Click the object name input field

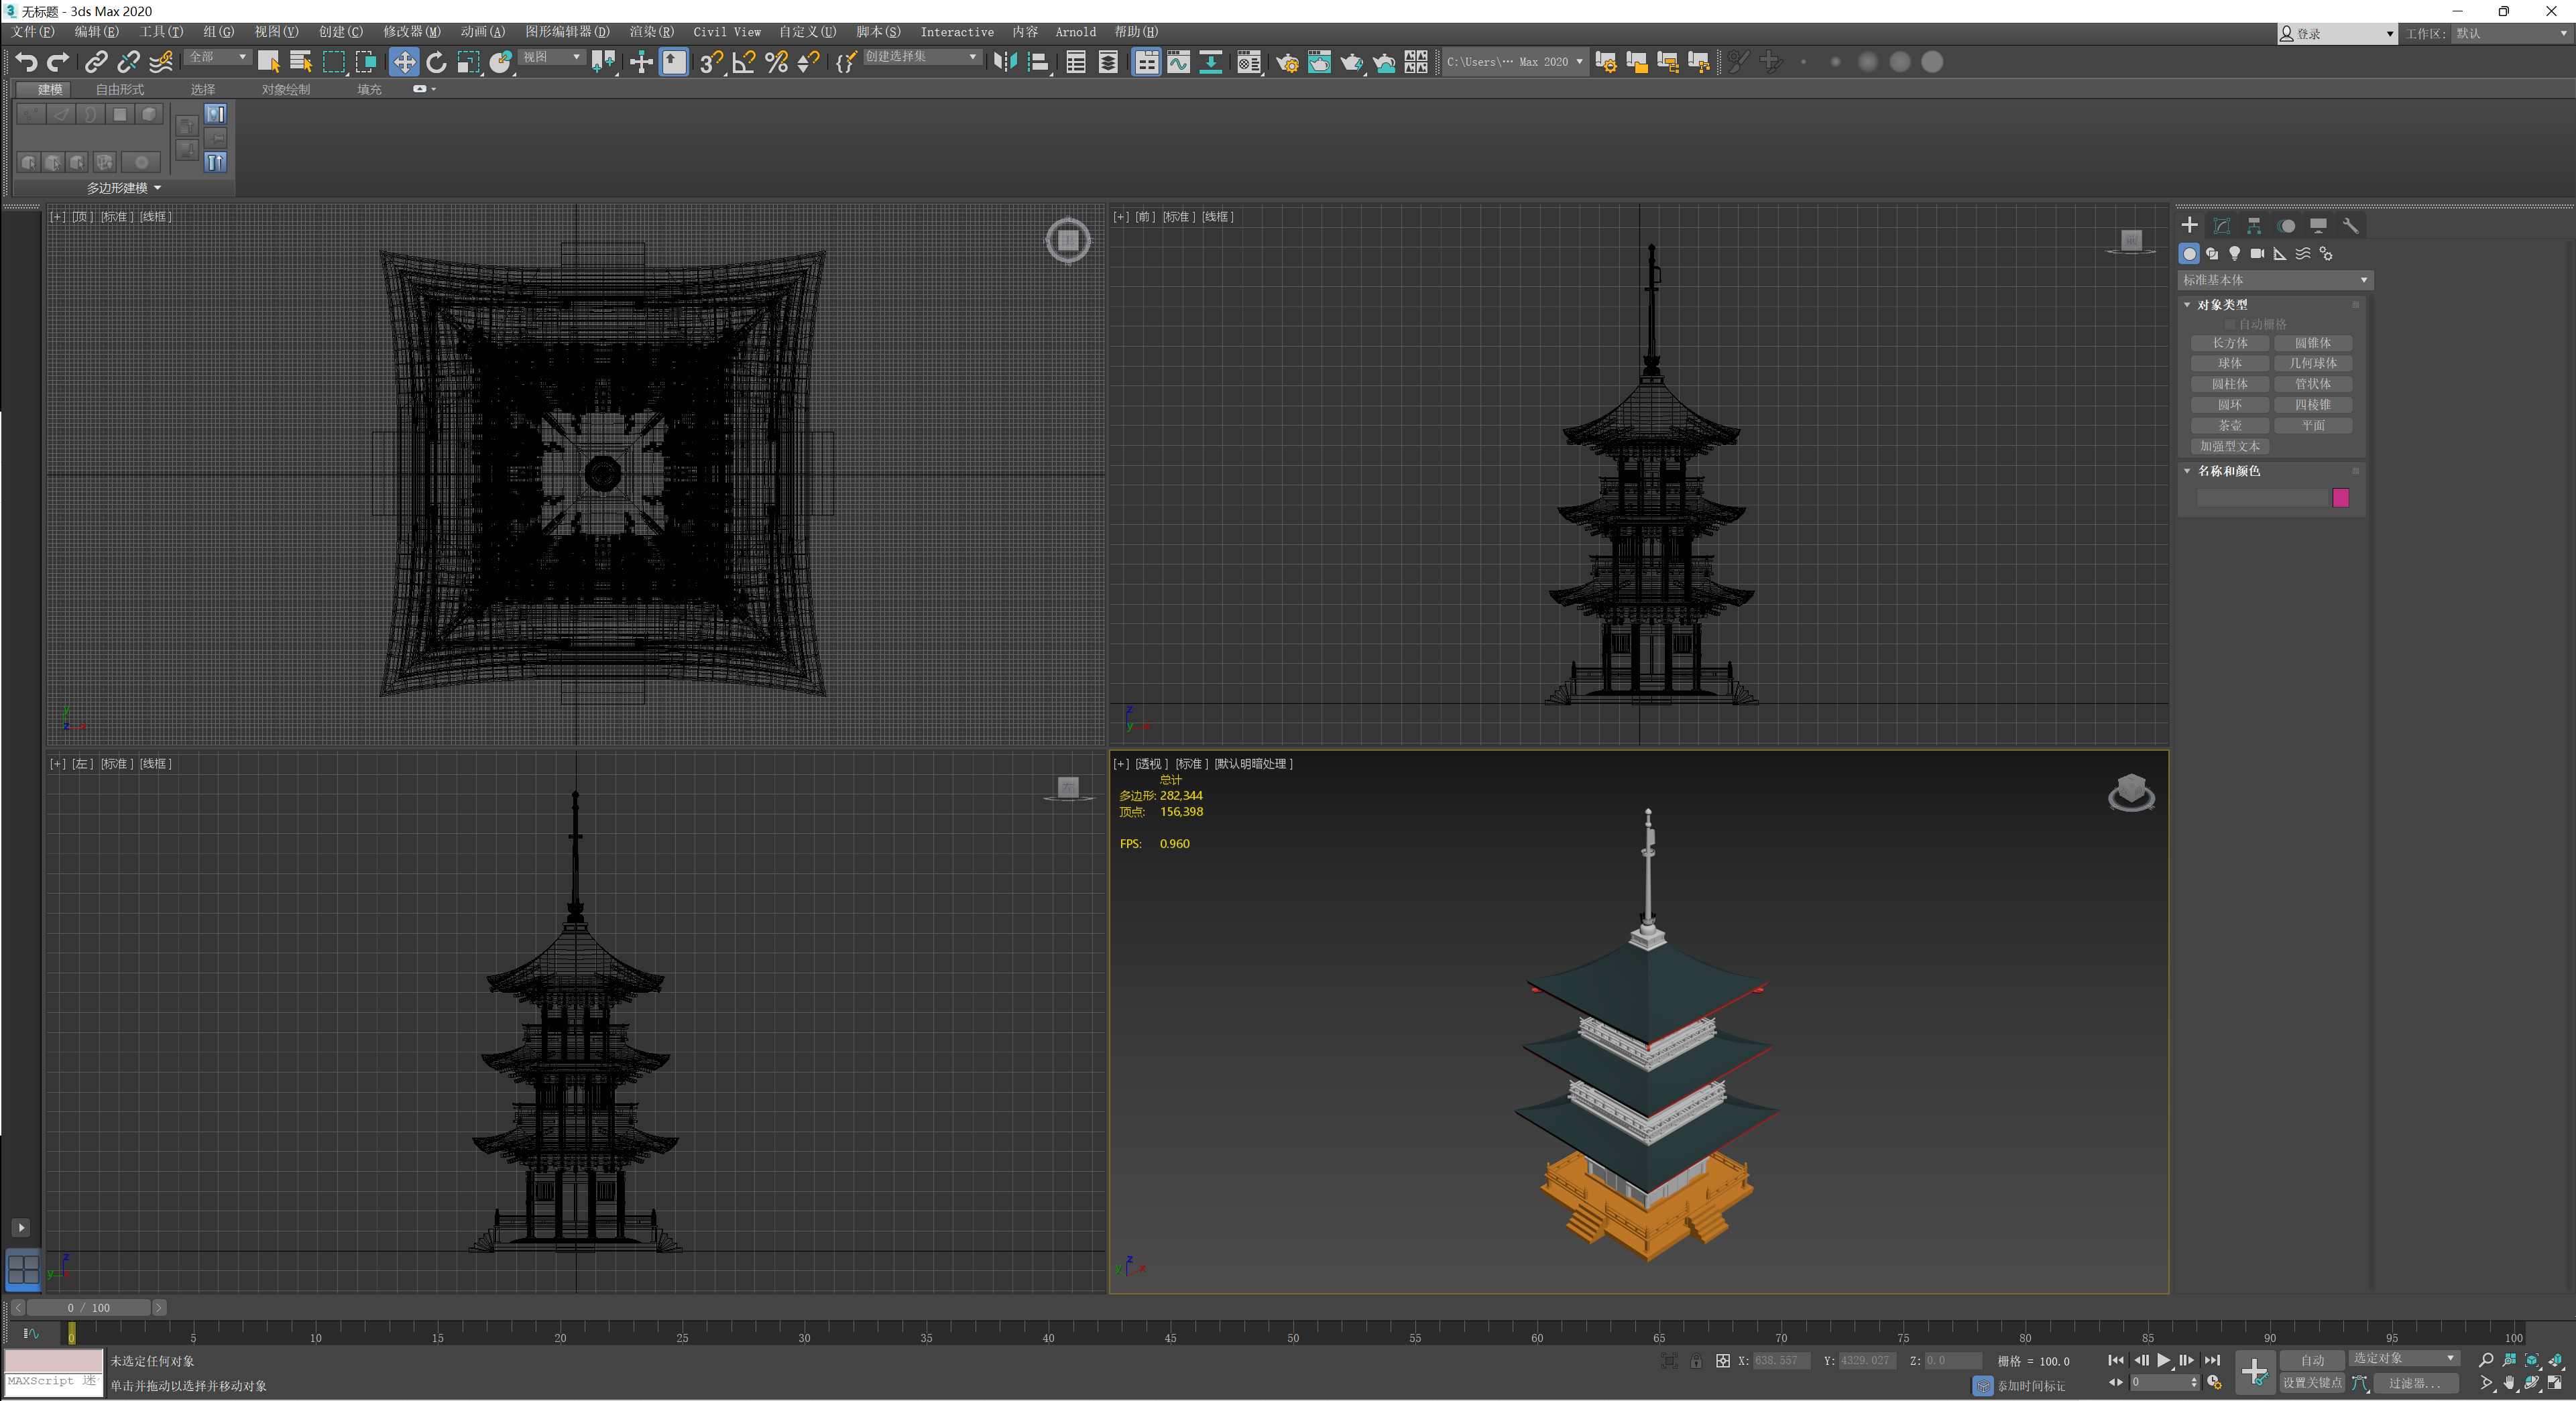point(2262,498)
